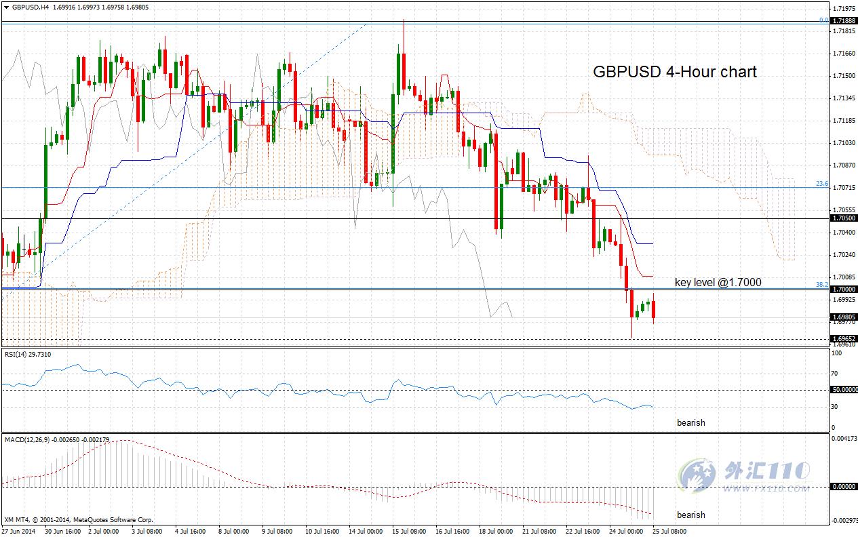Select the '25 Jul 08:00' time axis label
Viewport: 858px width, 537px height.
(x=669, y=532)
